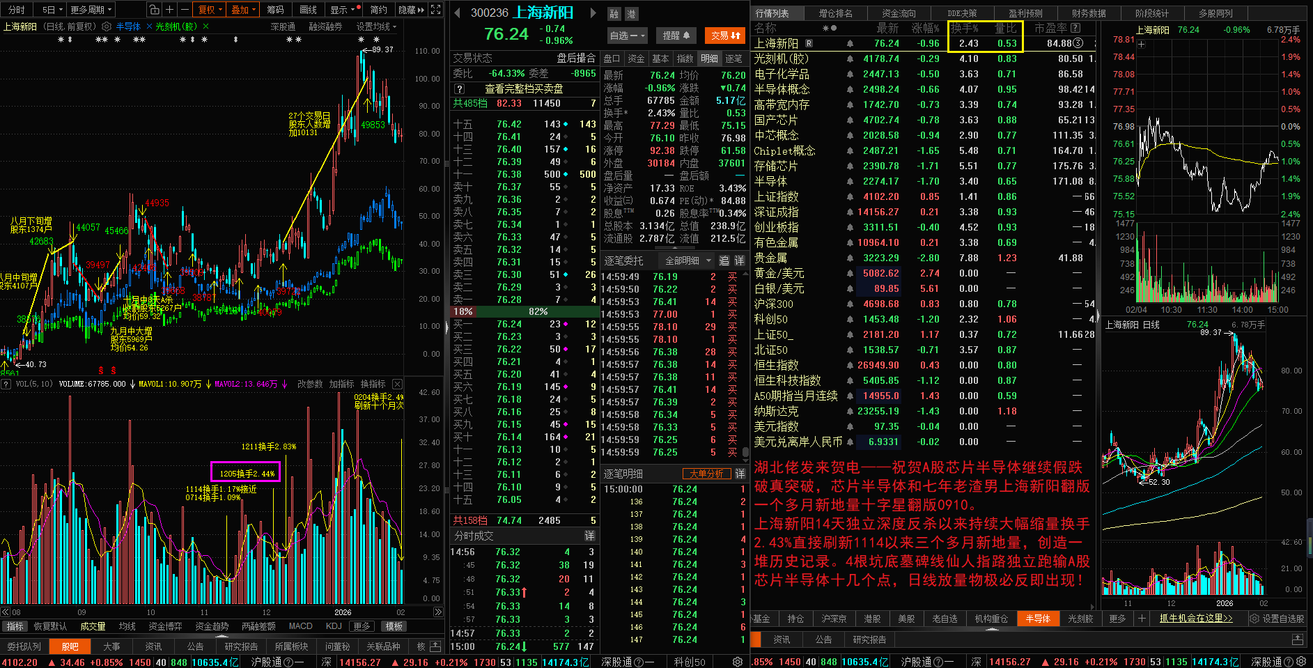Hide side panel with 隐藏 button

(411, 10)
